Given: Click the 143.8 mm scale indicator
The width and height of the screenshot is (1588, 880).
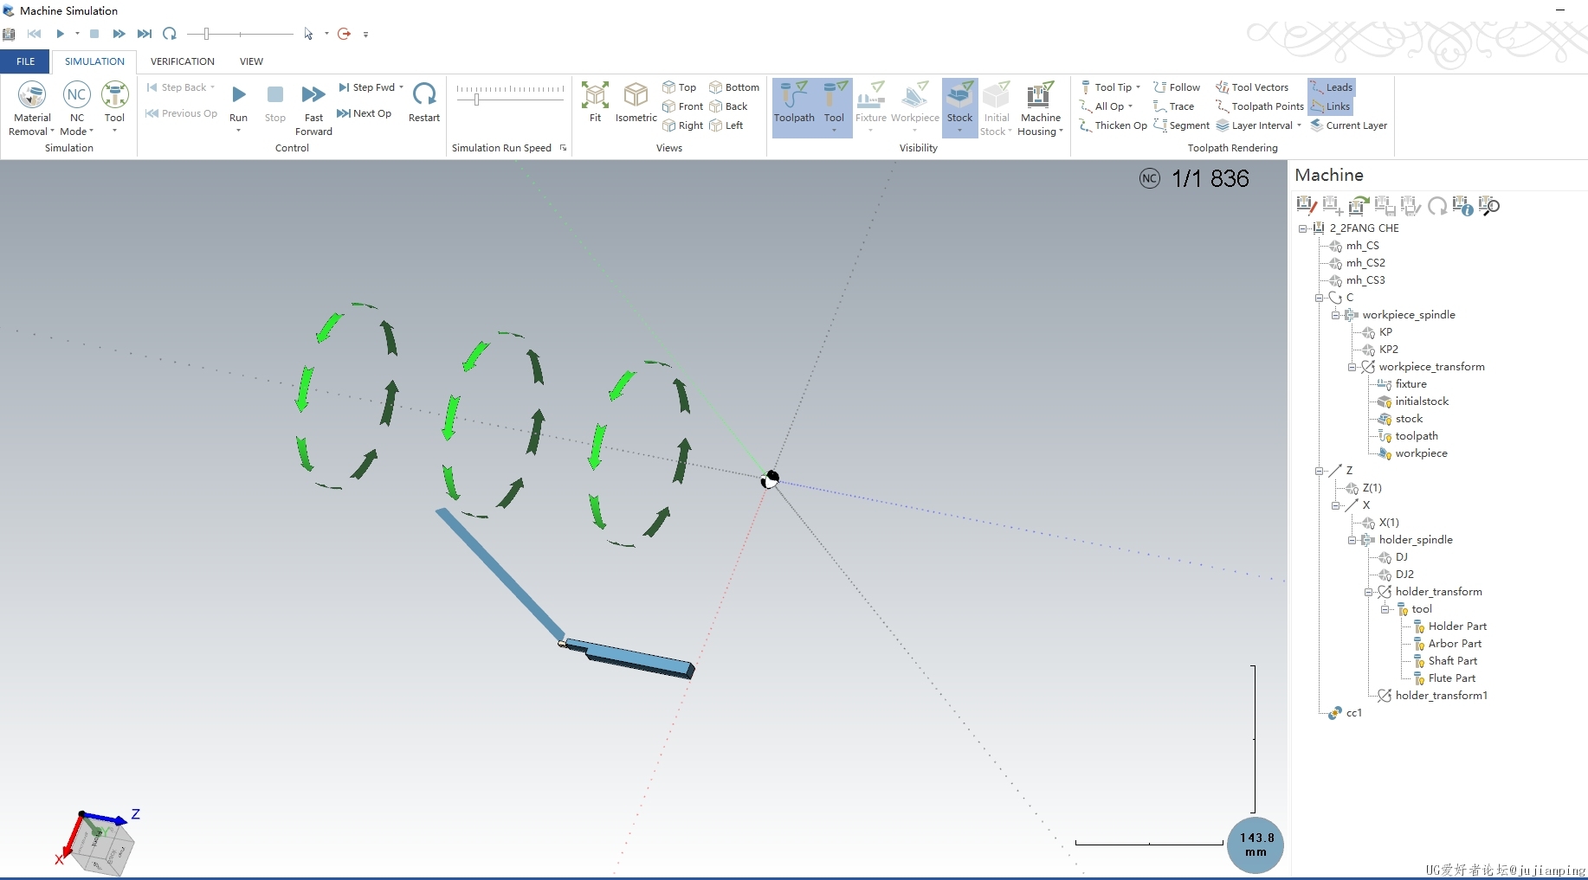Looking at the screenshot, I should pyautogui.click(x=1256, y=845).
